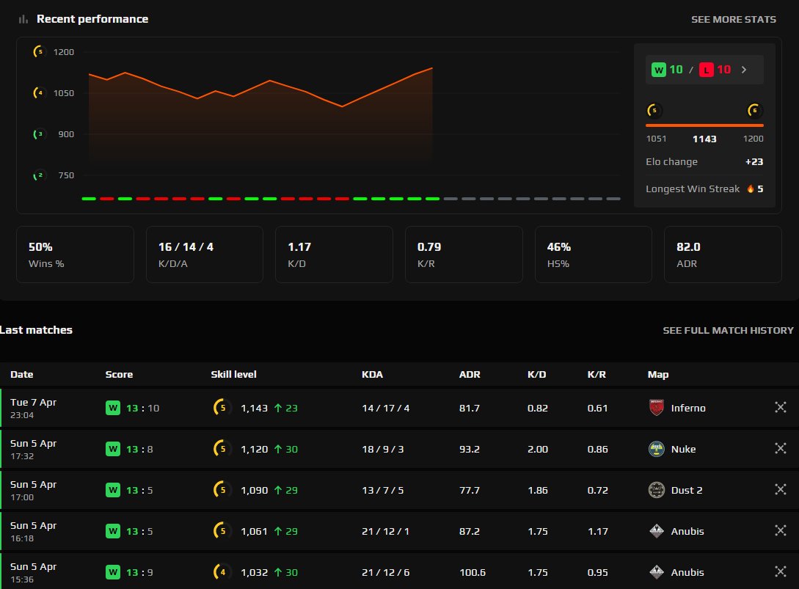The image size is (799, 589).
Task: Click the Sun 5 Apr 17:32 date cell
Action: point(33,450)
